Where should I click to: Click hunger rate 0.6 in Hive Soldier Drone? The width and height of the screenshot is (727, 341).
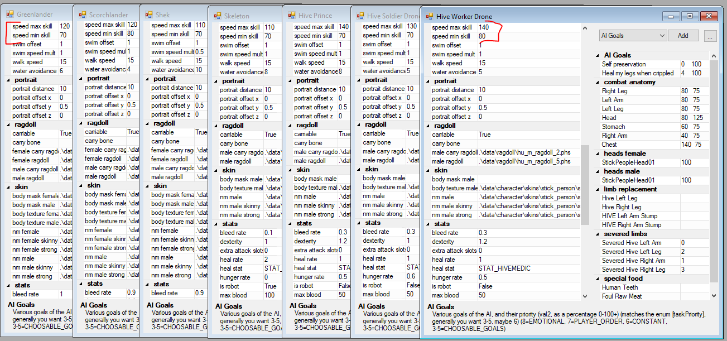point(413,276)
